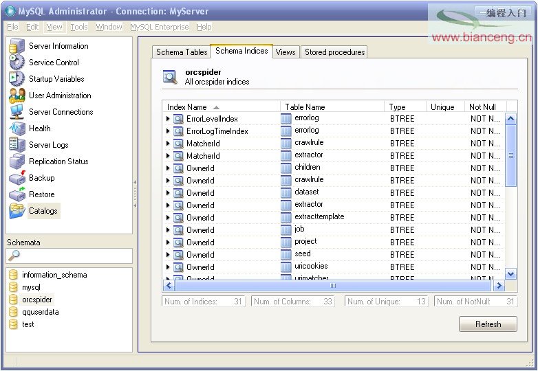538x371 pixels.
Task: Click the Catalogs folder icon
Action: pyautogui.click(x=17, y=211)
